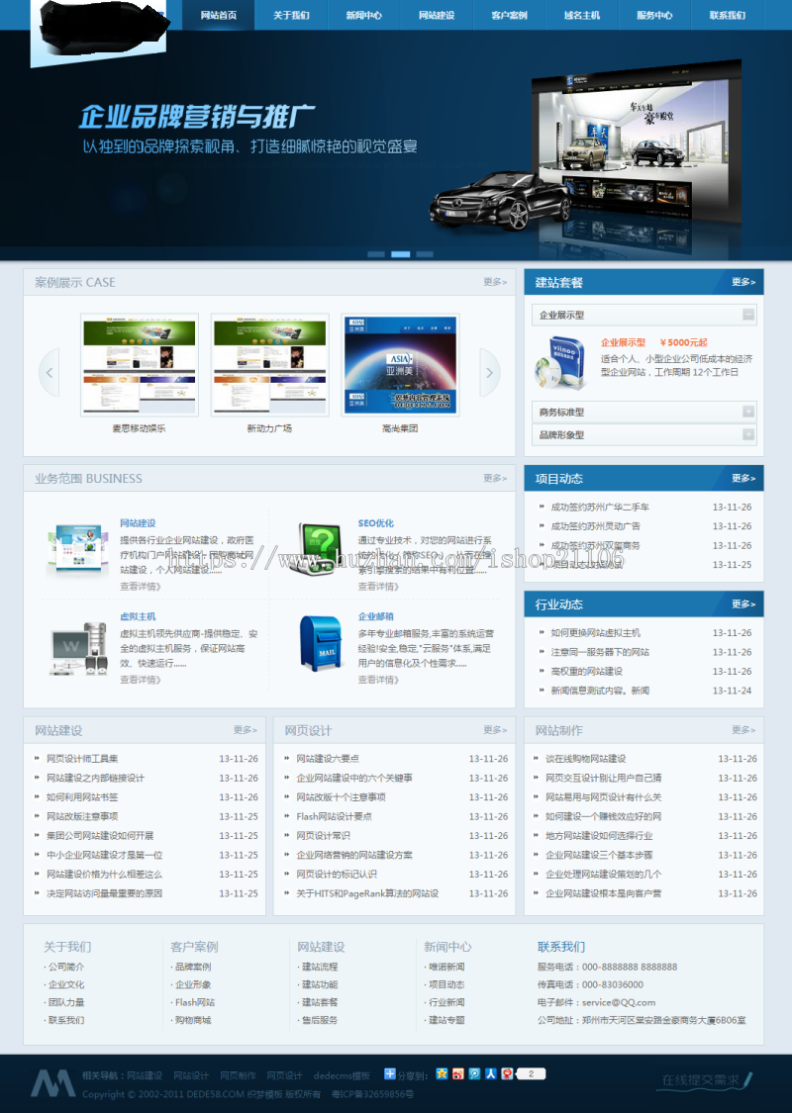
Task: Open 联系我们 in the top navigation
Action: pos(728,15)
